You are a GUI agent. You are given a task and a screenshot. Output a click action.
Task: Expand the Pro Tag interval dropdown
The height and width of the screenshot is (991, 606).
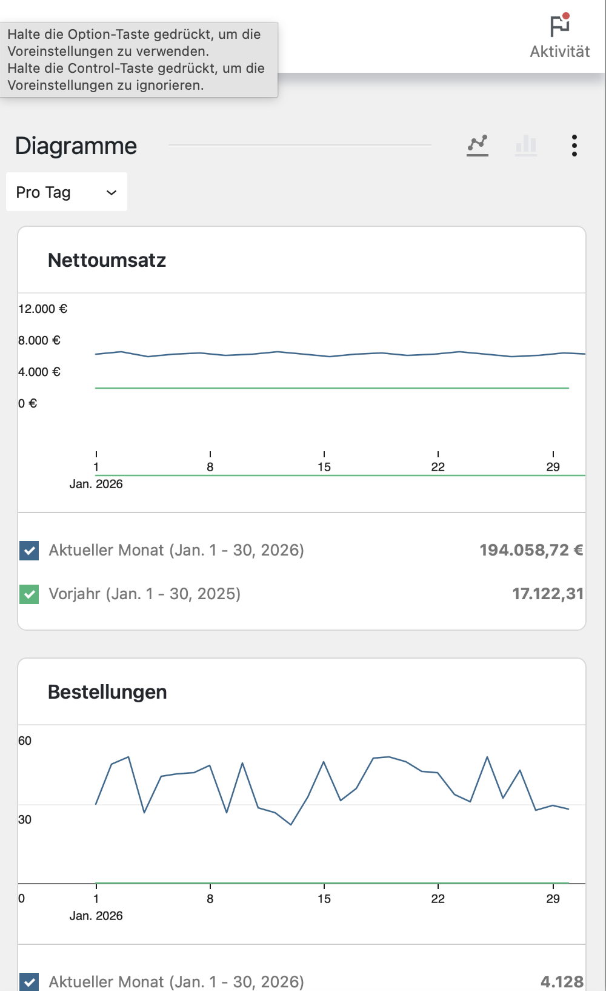tap(67, 192)
